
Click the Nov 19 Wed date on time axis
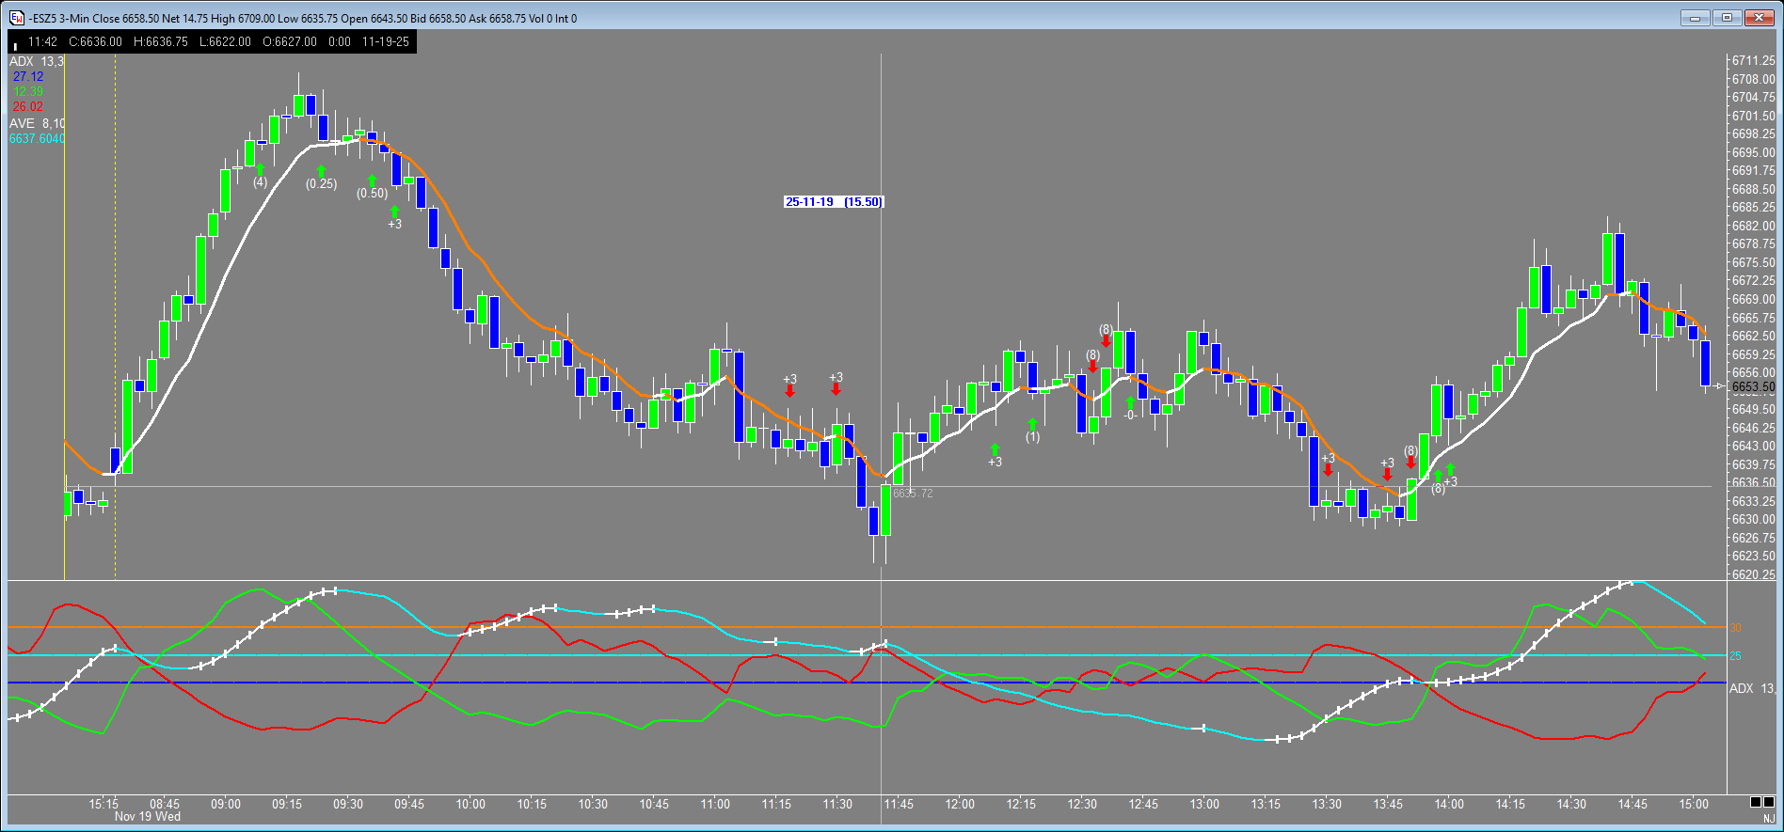point(147,817)
